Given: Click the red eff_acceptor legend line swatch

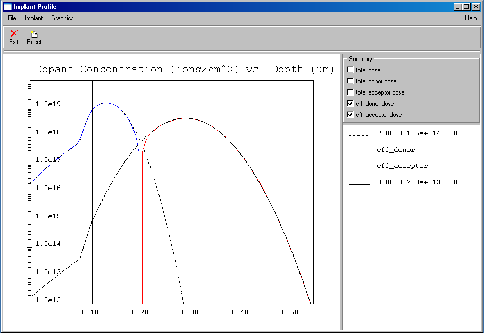Looking at the screenshot, I should click(359, 168).
